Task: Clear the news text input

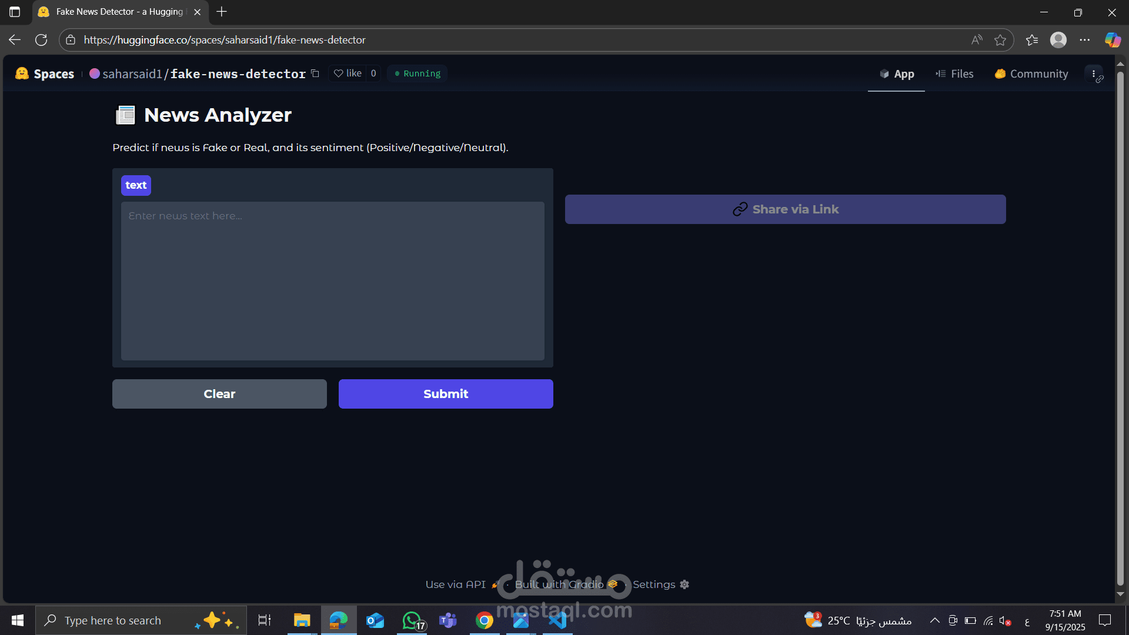Action: [219, 394]
